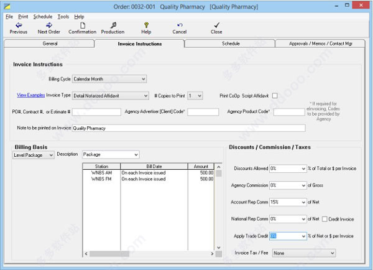Switch to the Schedule tab

pos(231,44)
